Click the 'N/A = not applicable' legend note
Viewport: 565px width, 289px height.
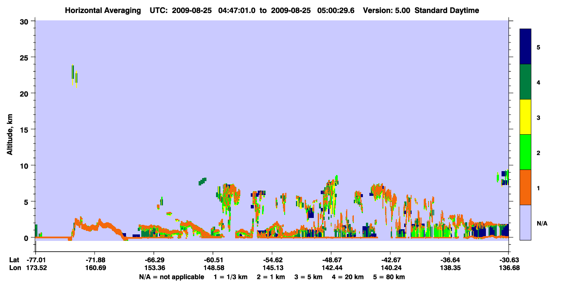[x=172, y=277]
